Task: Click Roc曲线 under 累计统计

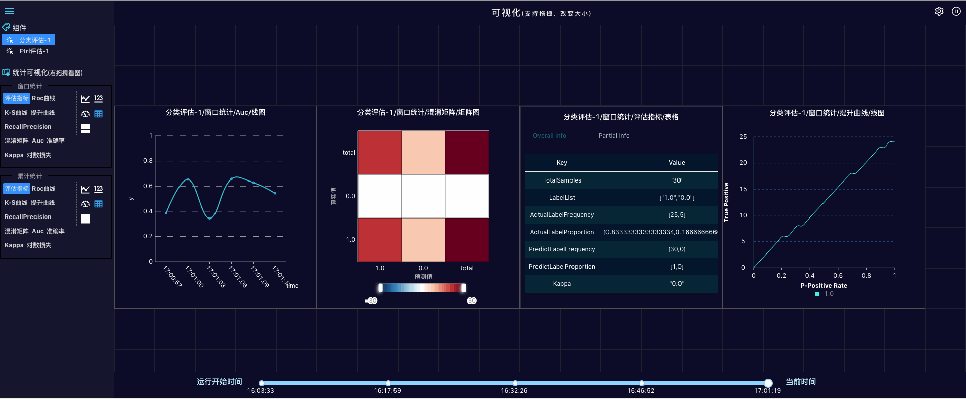Action: pyautogui.click(x=44, y=189)
